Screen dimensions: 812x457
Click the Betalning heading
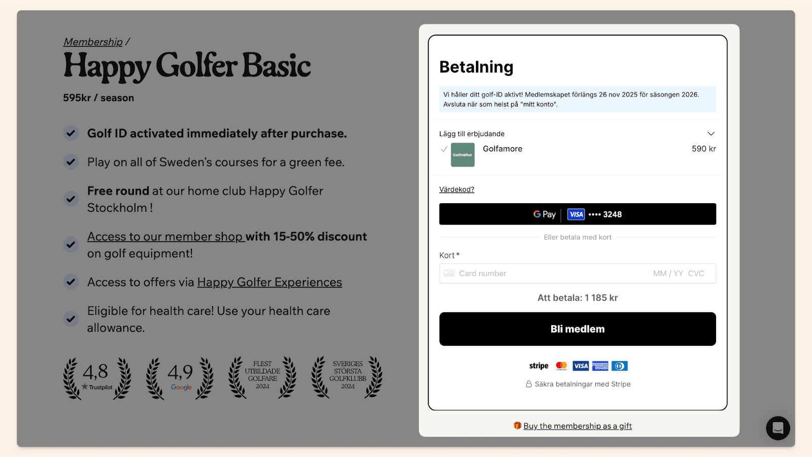pos(477,67)
